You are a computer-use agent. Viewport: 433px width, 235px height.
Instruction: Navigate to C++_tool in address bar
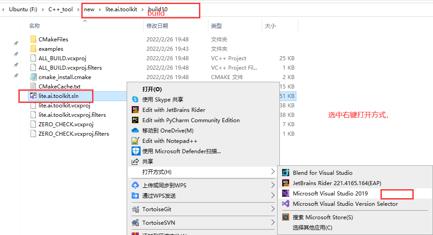(x=61, y=9)
